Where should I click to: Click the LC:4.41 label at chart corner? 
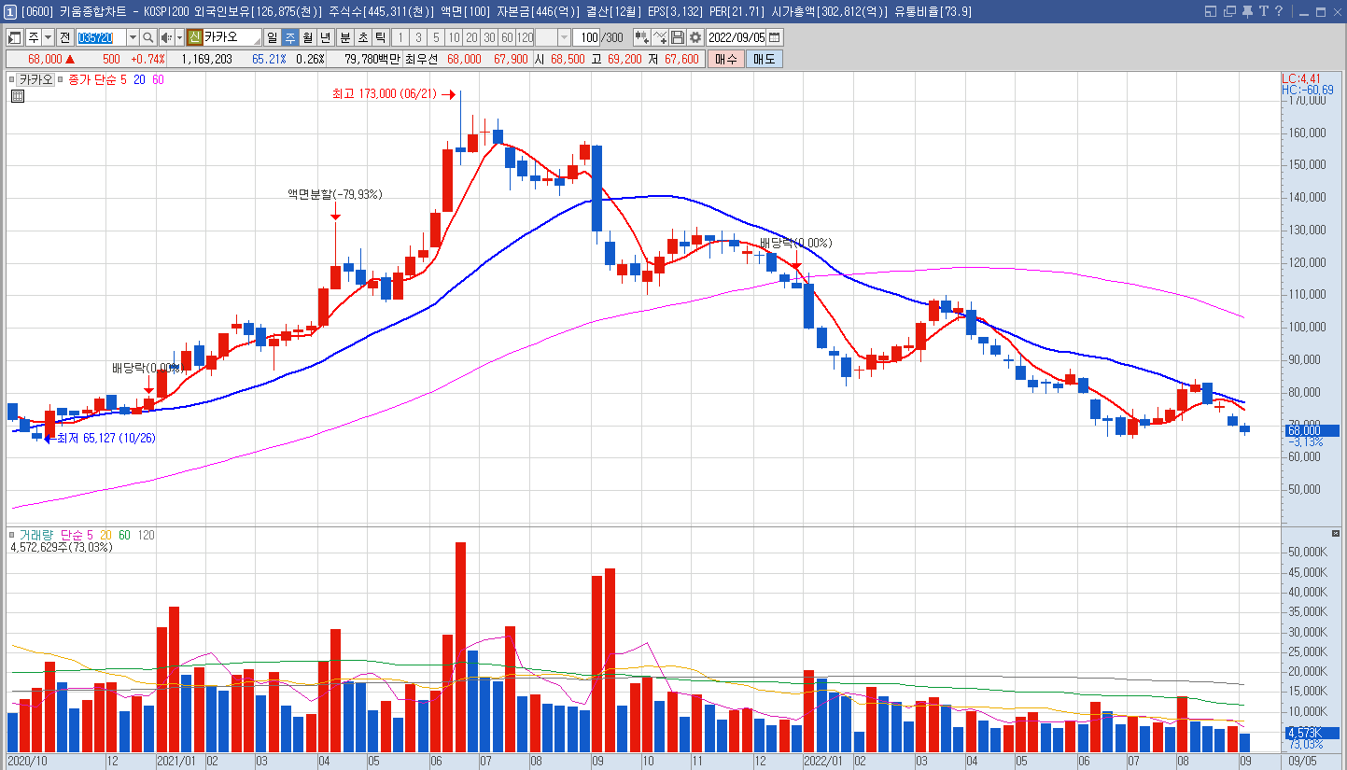coord(1302,78)
